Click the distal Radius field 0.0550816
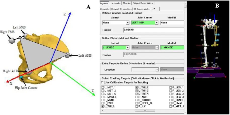 click(154, 54)
